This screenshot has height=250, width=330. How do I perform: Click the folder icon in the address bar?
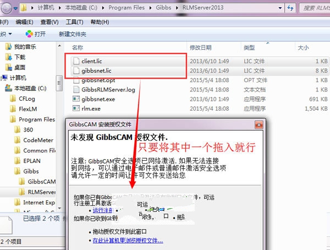click(24, 8)
